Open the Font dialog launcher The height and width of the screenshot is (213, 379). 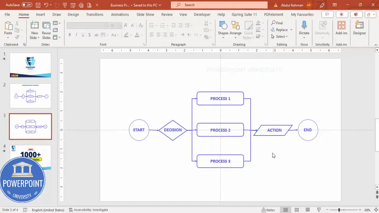point(144,44)
